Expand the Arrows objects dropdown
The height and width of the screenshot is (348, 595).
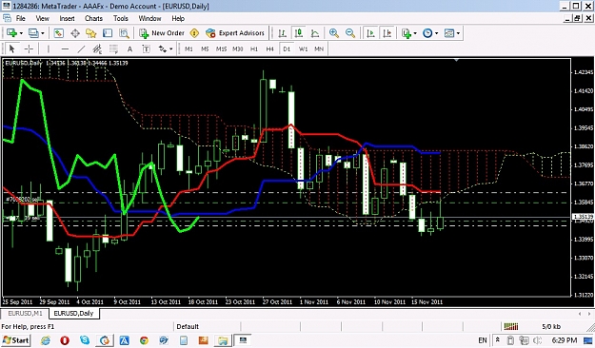(x=171, y=48)
